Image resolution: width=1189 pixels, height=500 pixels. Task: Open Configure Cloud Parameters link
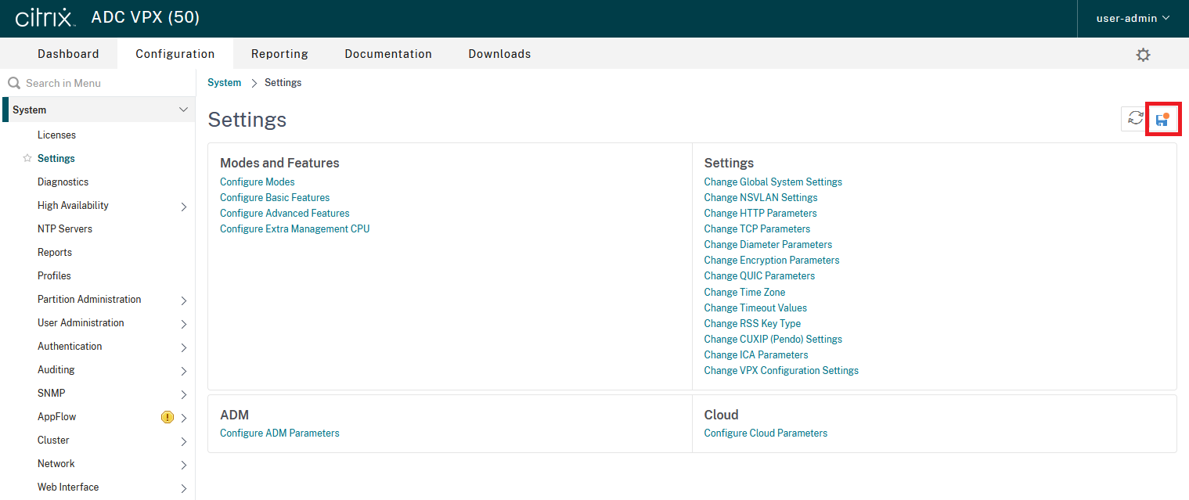point(766,433)
